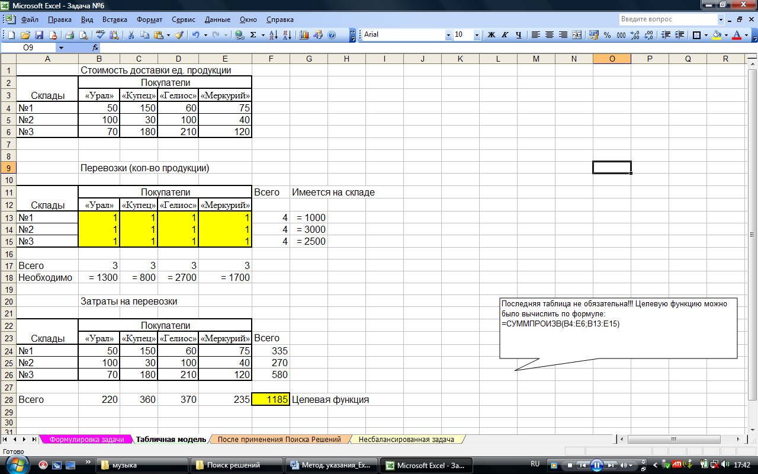Expand the Font Color dropdown arrow
Screen dimensions: 758x474
point(746,35)
